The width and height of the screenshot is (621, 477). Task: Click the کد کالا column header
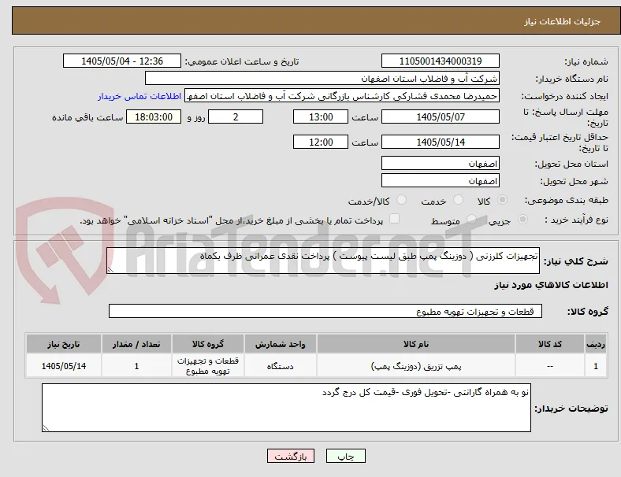(550, 344)
